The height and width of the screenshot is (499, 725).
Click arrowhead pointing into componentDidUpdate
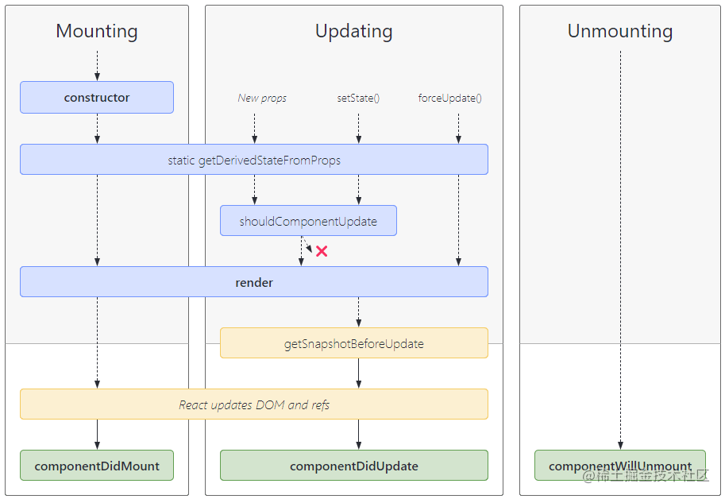pos(358,446)
